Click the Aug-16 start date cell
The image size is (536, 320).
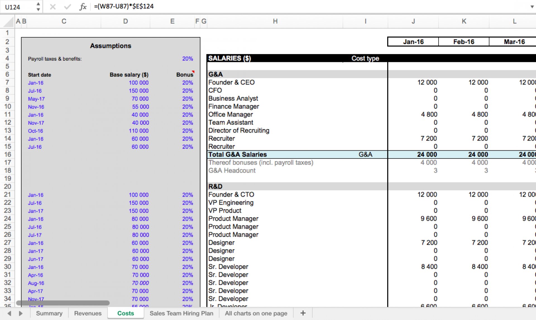pos(36,283)
